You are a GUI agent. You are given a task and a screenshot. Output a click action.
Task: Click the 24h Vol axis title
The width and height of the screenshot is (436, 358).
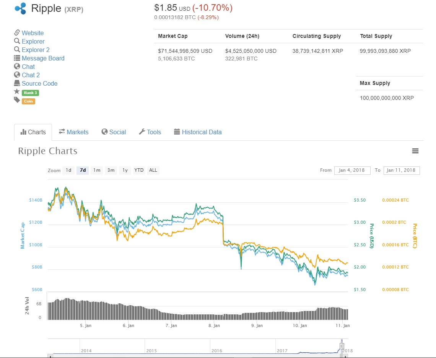click(27, 306)
